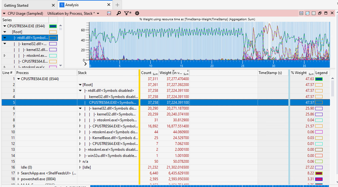Maximize the CPU Usage panel

point(326,13)
